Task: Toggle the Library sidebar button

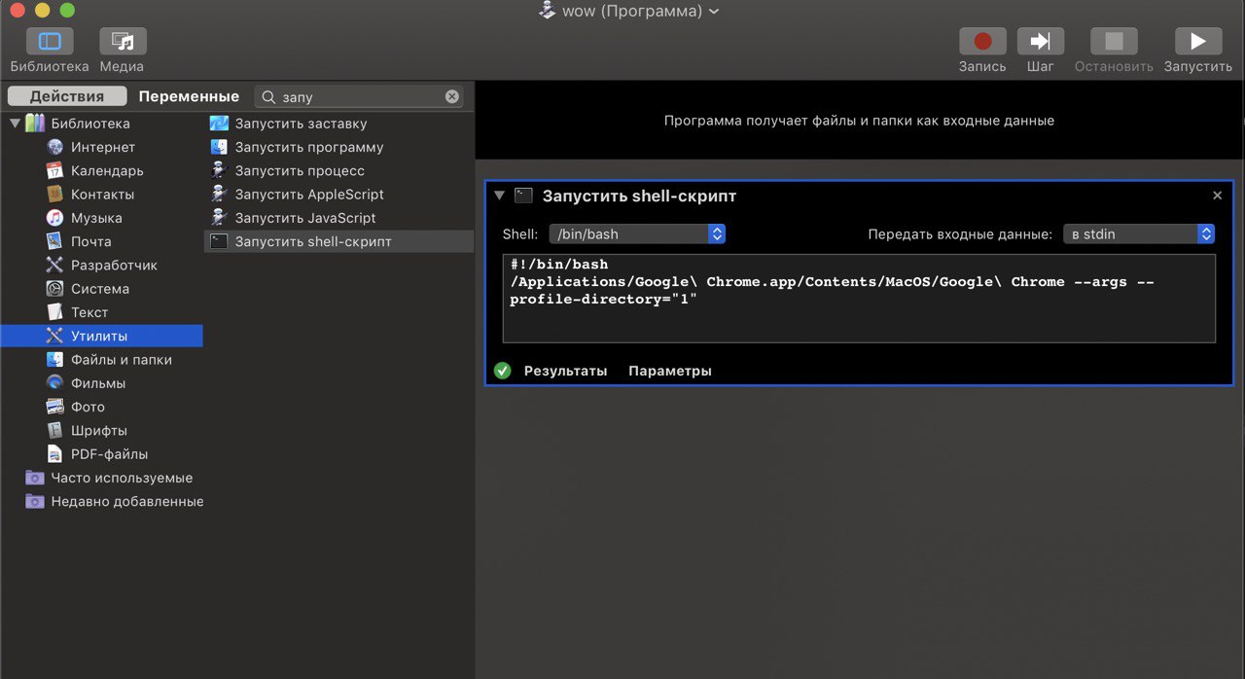Action: 50,42
